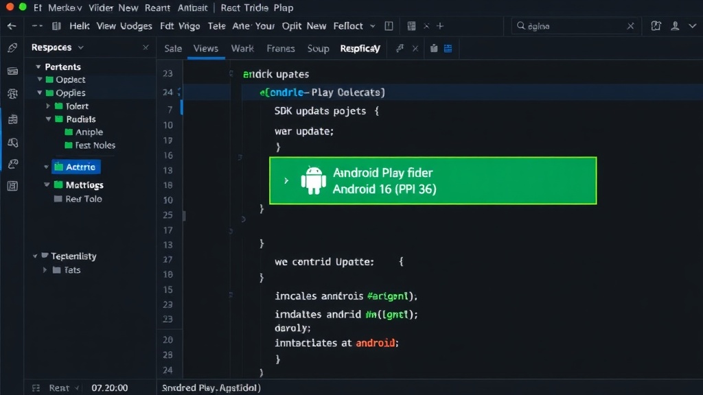Click the status bar layout icon

pos(36,388)
